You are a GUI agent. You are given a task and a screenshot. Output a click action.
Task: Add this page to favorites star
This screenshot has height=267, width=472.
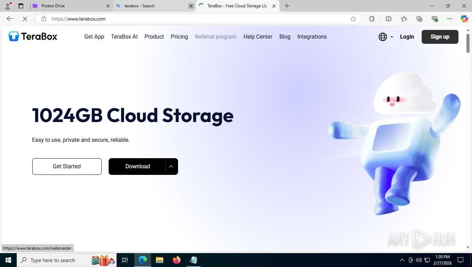point(353,19)
